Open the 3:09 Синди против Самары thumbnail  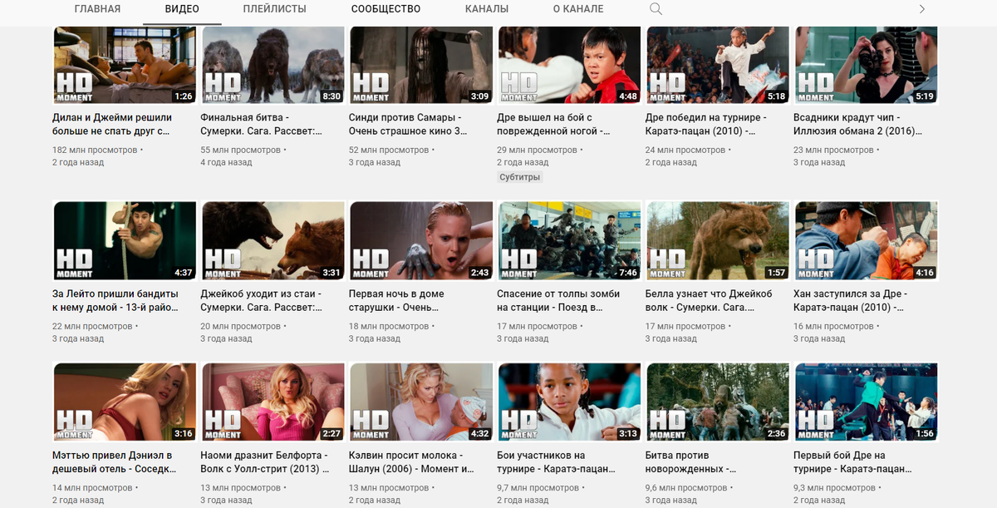(421, 65)
